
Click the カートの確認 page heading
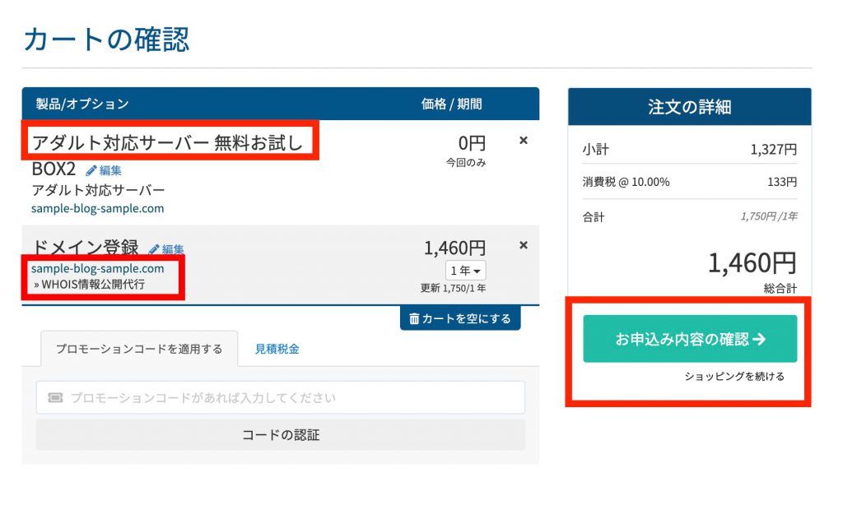[x=107, y=39]
